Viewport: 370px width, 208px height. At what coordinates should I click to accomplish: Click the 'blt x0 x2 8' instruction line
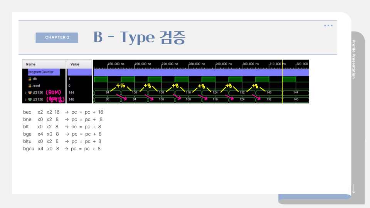tap(62, 127)
